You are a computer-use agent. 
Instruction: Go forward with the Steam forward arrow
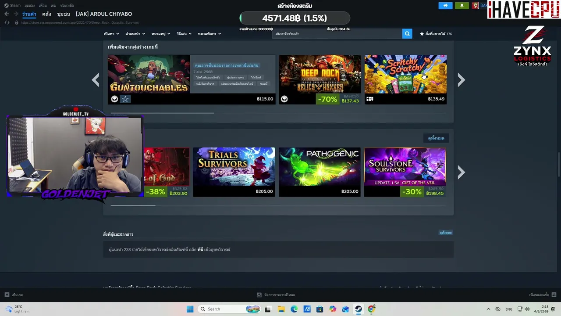click(16, 14)
